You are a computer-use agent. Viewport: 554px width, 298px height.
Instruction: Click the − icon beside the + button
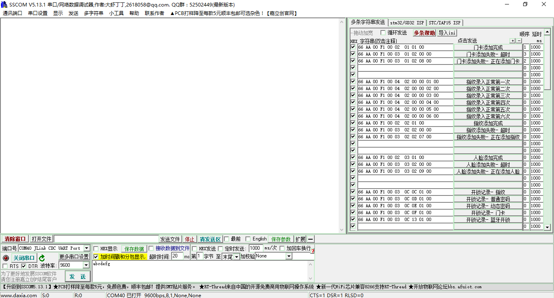coord(519,41)
